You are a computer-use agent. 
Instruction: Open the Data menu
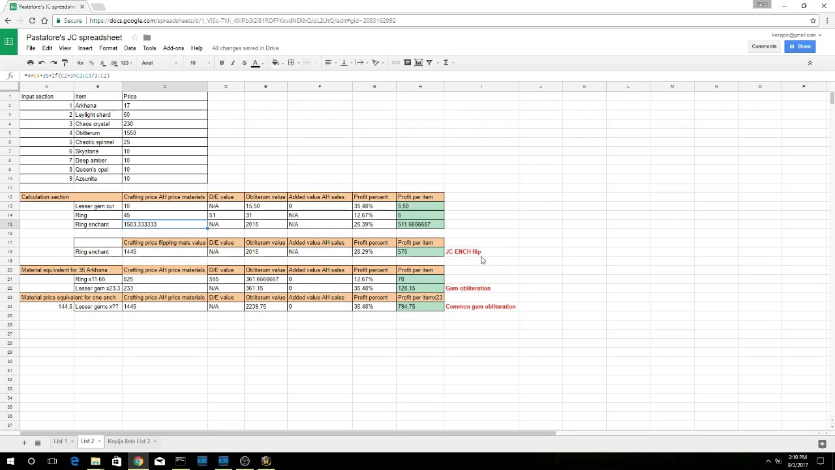[130, 48]
